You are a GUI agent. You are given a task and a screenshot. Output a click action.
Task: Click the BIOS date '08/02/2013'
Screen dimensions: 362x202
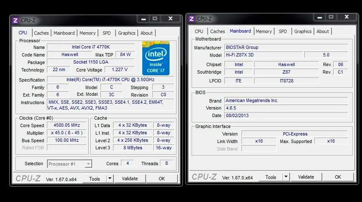286,115
